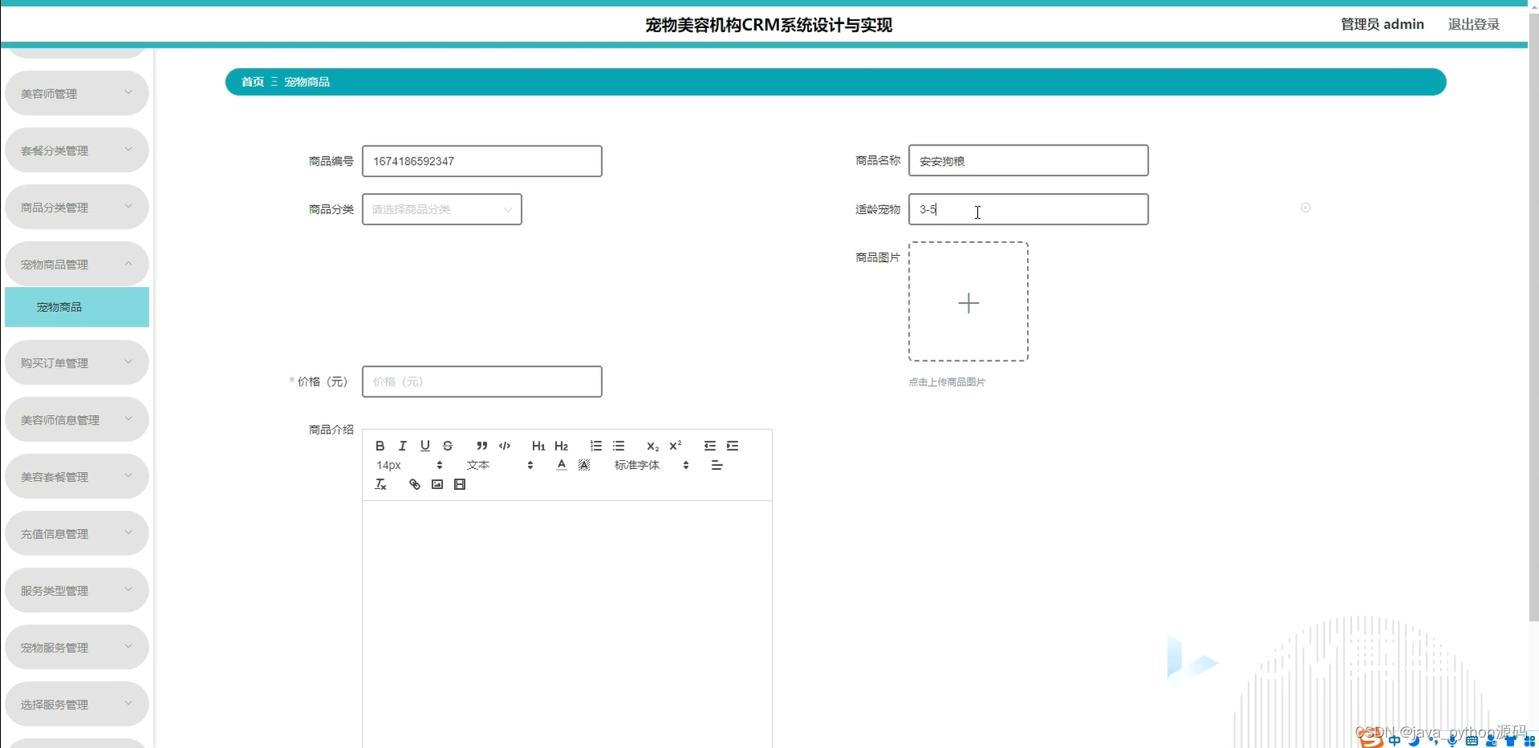The image size is (1539, 748).
Task: Focus the 商品编号 input field
Action: pyautogui.click(x=482, y=161)
